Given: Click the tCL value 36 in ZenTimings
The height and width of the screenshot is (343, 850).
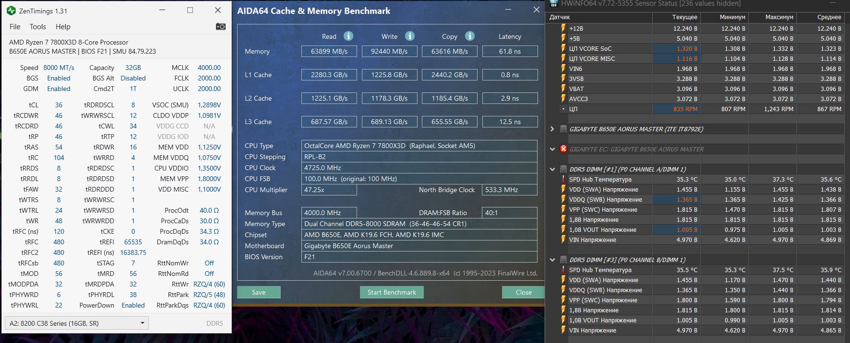Looking at the screenshot, I should click(59, 105).
